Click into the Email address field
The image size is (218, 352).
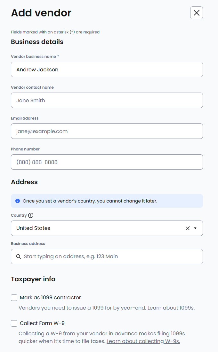point(107,131)
